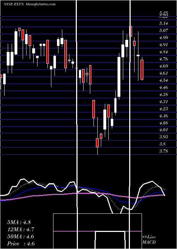Viewport: 177px width, 249px height.
Task: Select the 4.84 price axis label
Action: coord(164,52)
